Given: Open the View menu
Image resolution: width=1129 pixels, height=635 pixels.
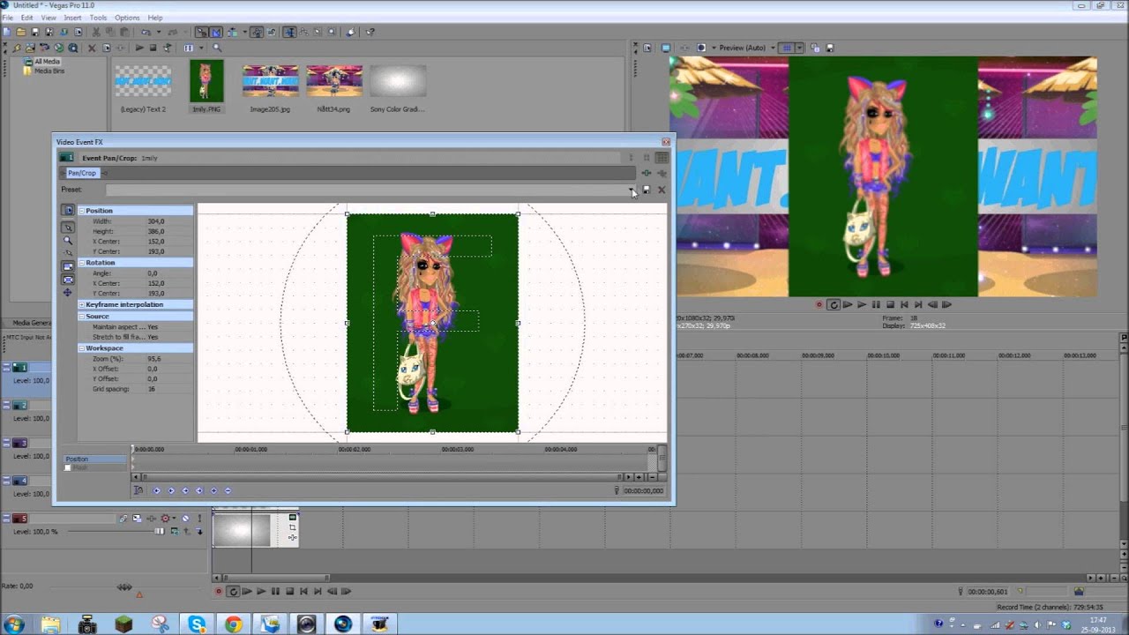Looking at the screenshot, I should point(49,18).
